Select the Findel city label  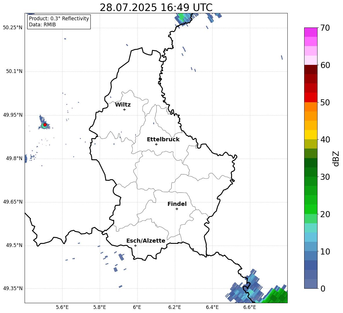pyautogui.click(x=177, y=204)
